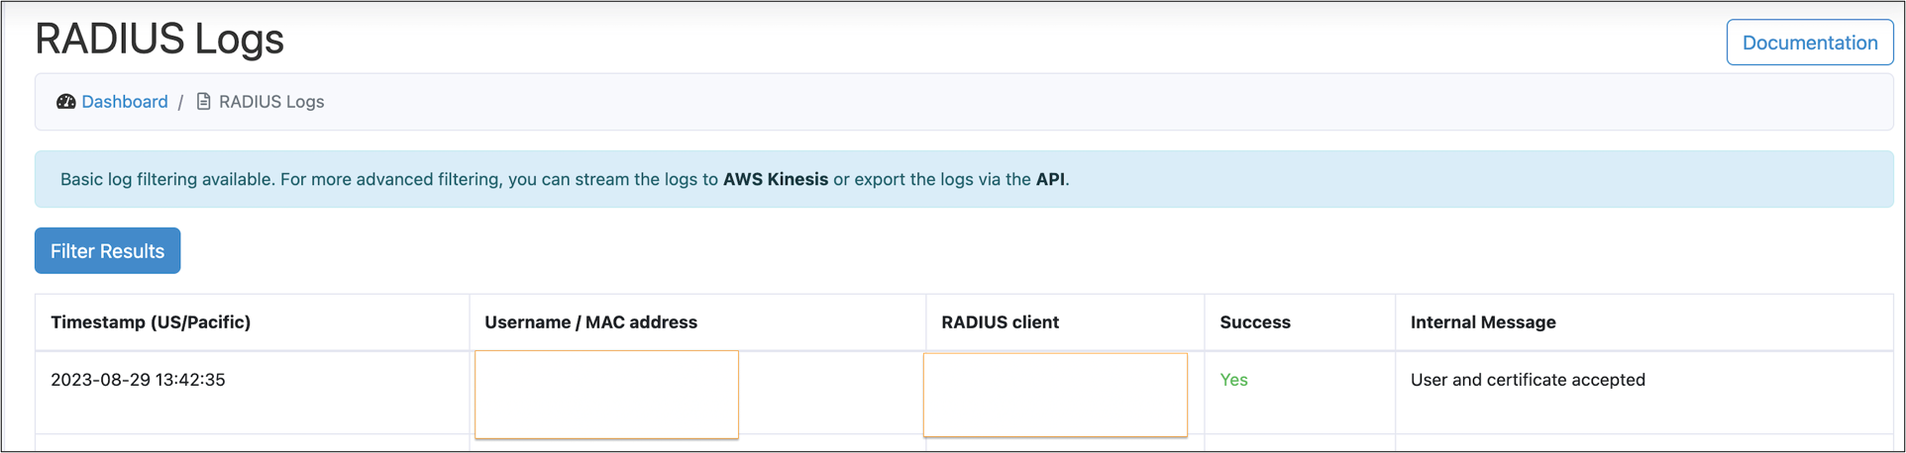Click the Dashboard speedometer icon in breadcrumb

65,102
